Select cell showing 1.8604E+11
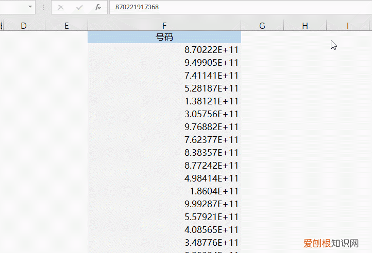The image size is (372, 253). pyautogui.click(x=164, y=191)
